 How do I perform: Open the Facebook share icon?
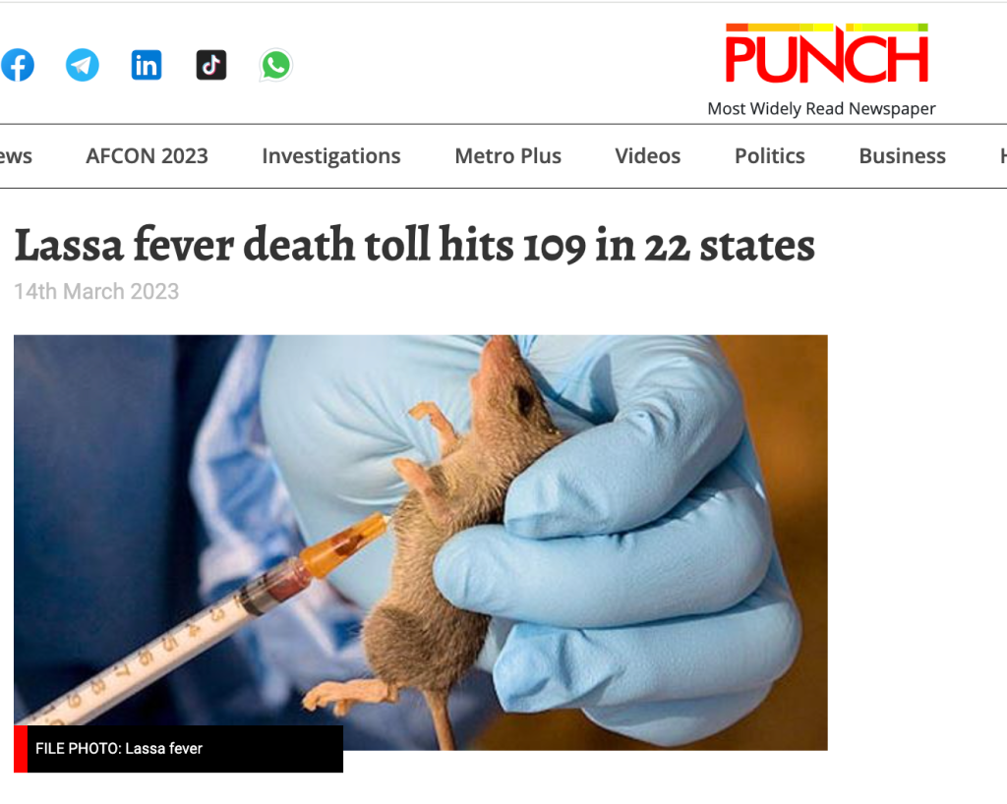click(18, 65)
